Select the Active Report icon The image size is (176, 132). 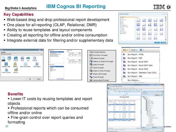tap(37, 65)
